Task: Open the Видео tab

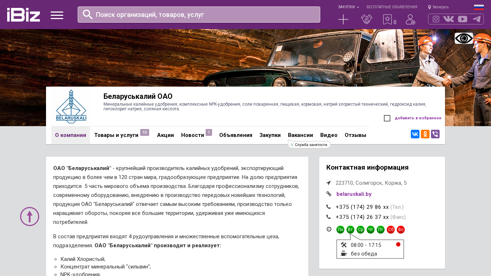Action: click(329, 135)
